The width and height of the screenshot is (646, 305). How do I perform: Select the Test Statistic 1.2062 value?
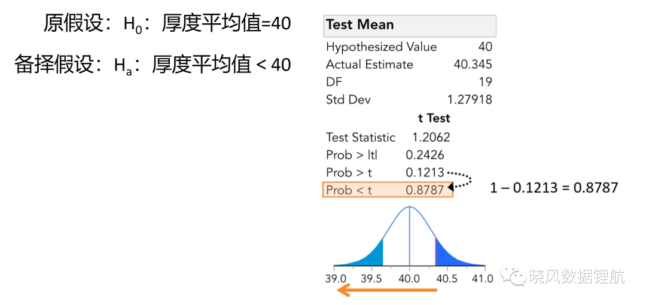pos(431,137)
